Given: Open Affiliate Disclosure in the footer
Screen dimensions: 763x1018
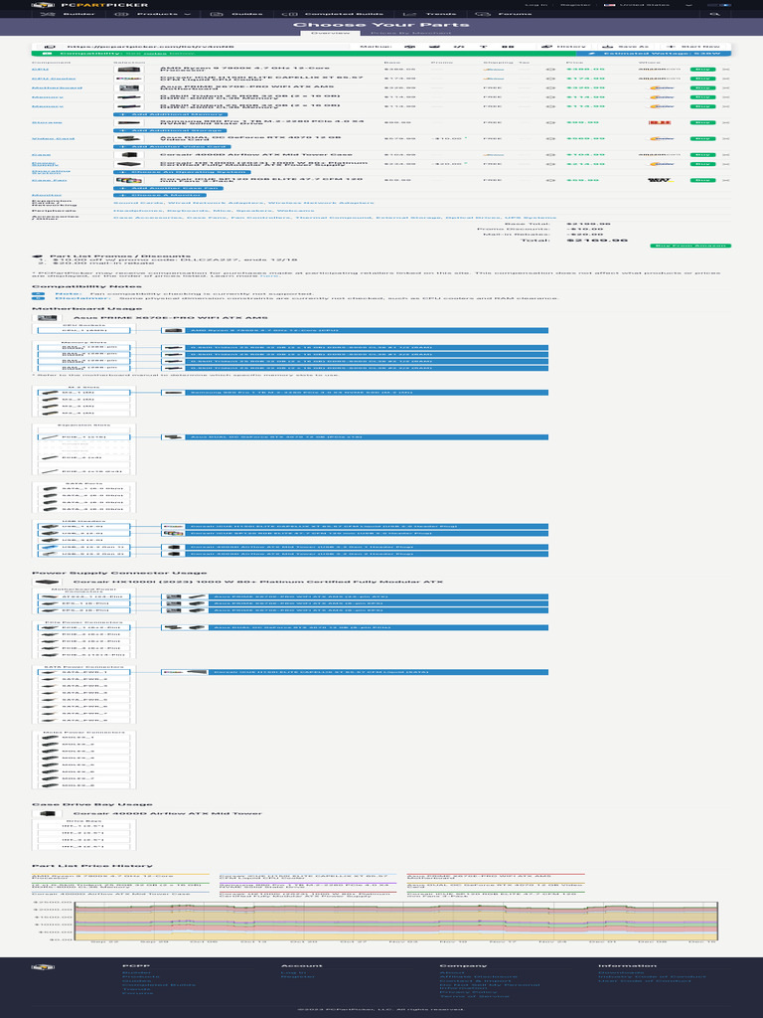Looking at the screenshot, I should click(478, 976).
